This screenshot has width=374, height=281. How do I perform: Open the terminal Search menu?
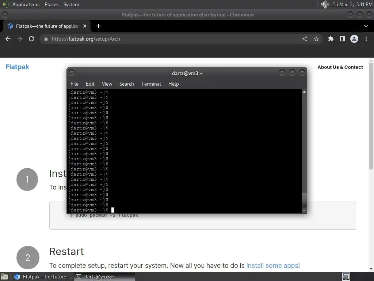tap(126, 84)
